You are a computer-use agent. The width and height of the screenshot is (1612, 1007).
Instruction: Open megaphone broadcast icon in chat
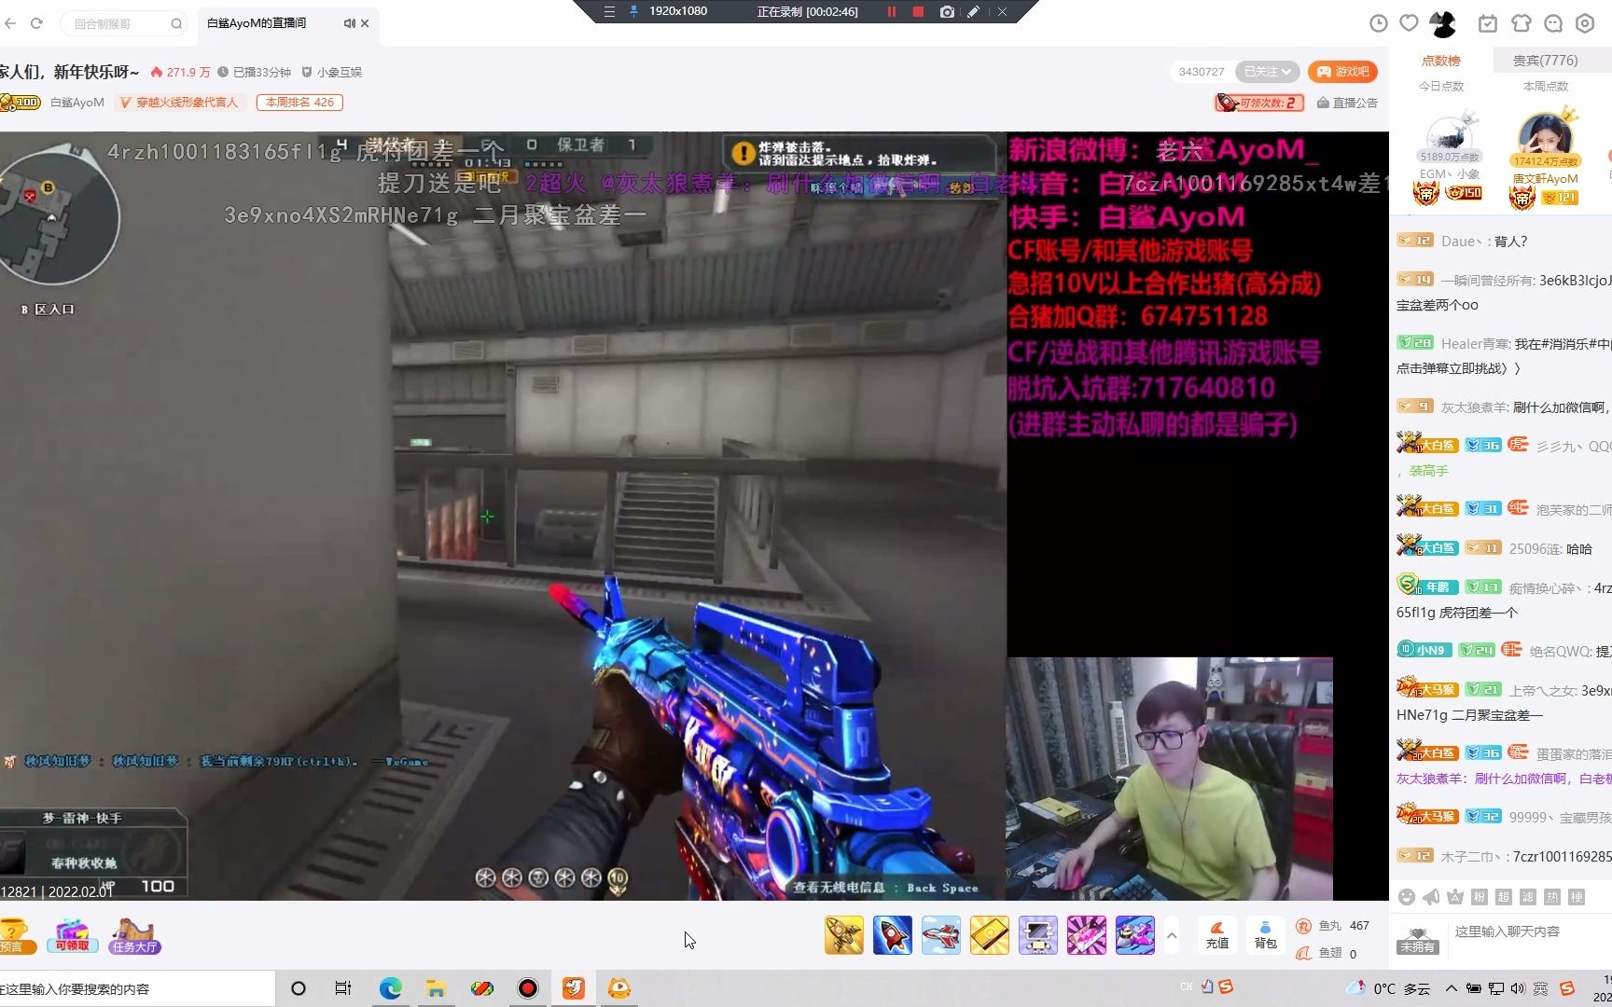(1431, 897)
